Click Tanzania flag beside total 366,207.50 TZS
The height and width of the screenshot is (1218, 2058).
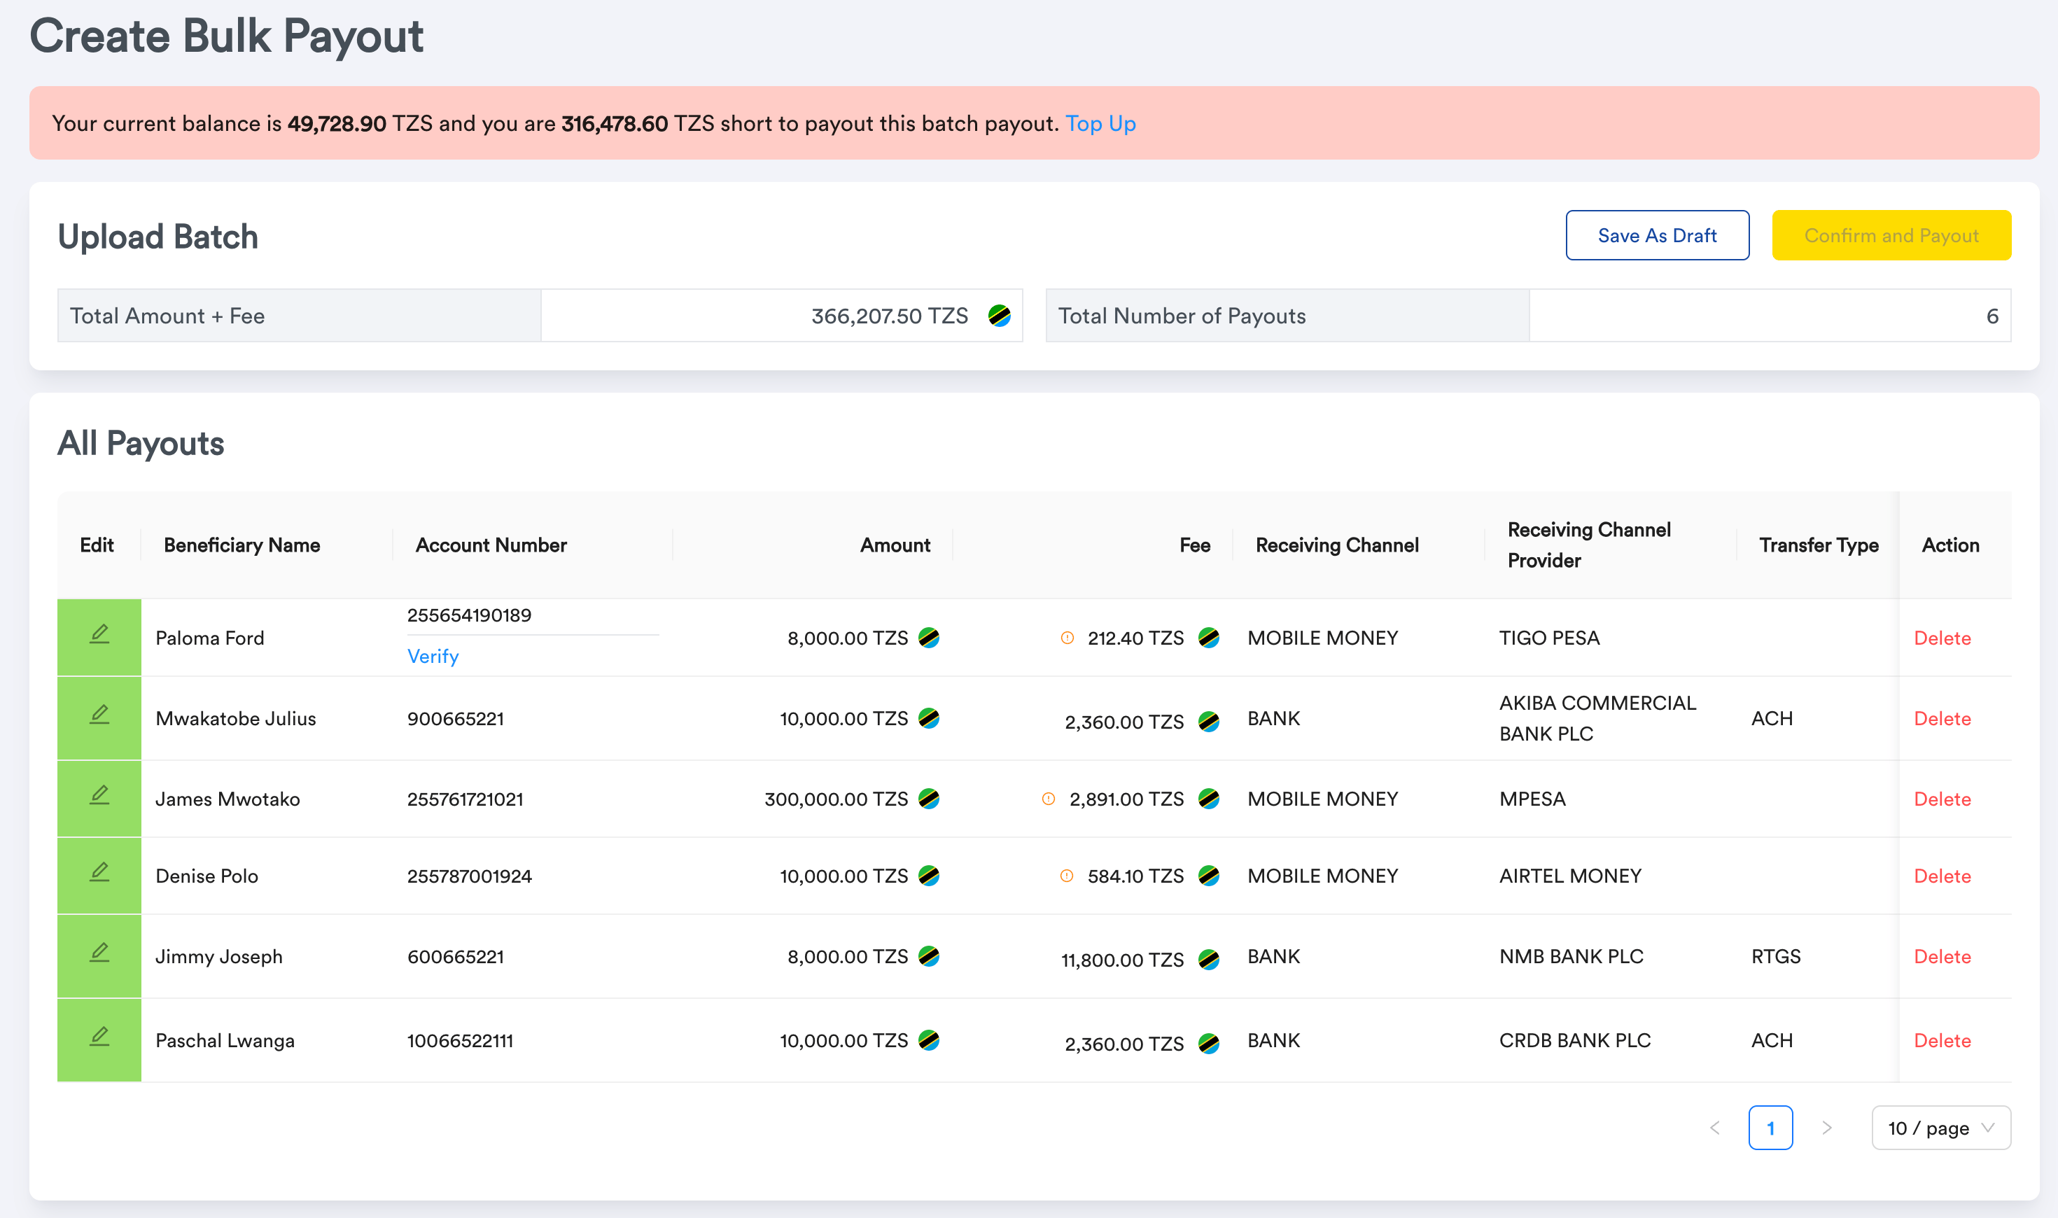999,316
